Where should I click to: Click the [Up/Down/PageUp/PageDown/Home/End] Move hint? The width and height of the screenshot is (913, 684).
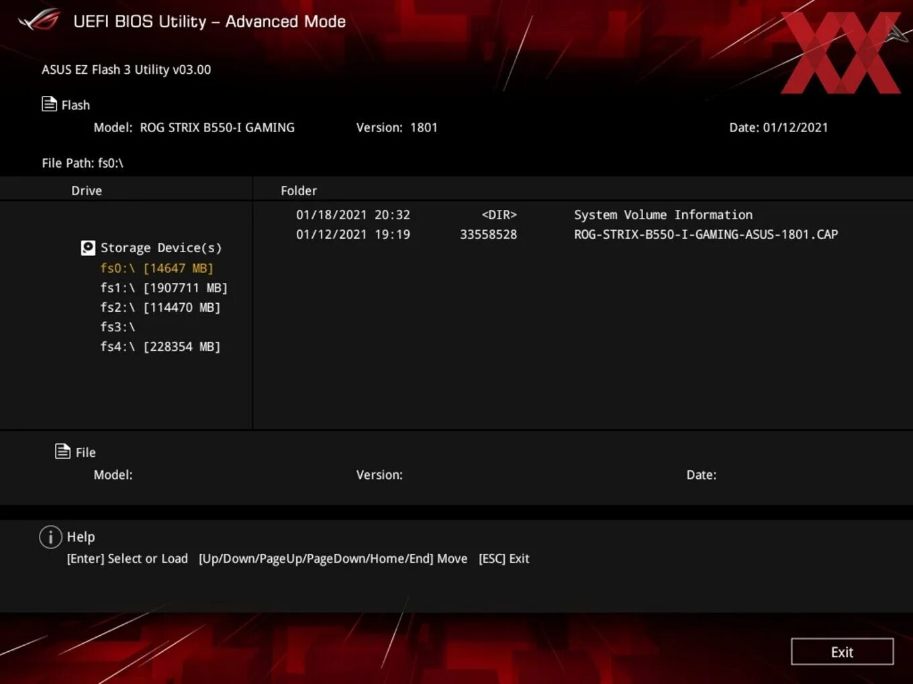pyautogui.click(x=333, y=559)
